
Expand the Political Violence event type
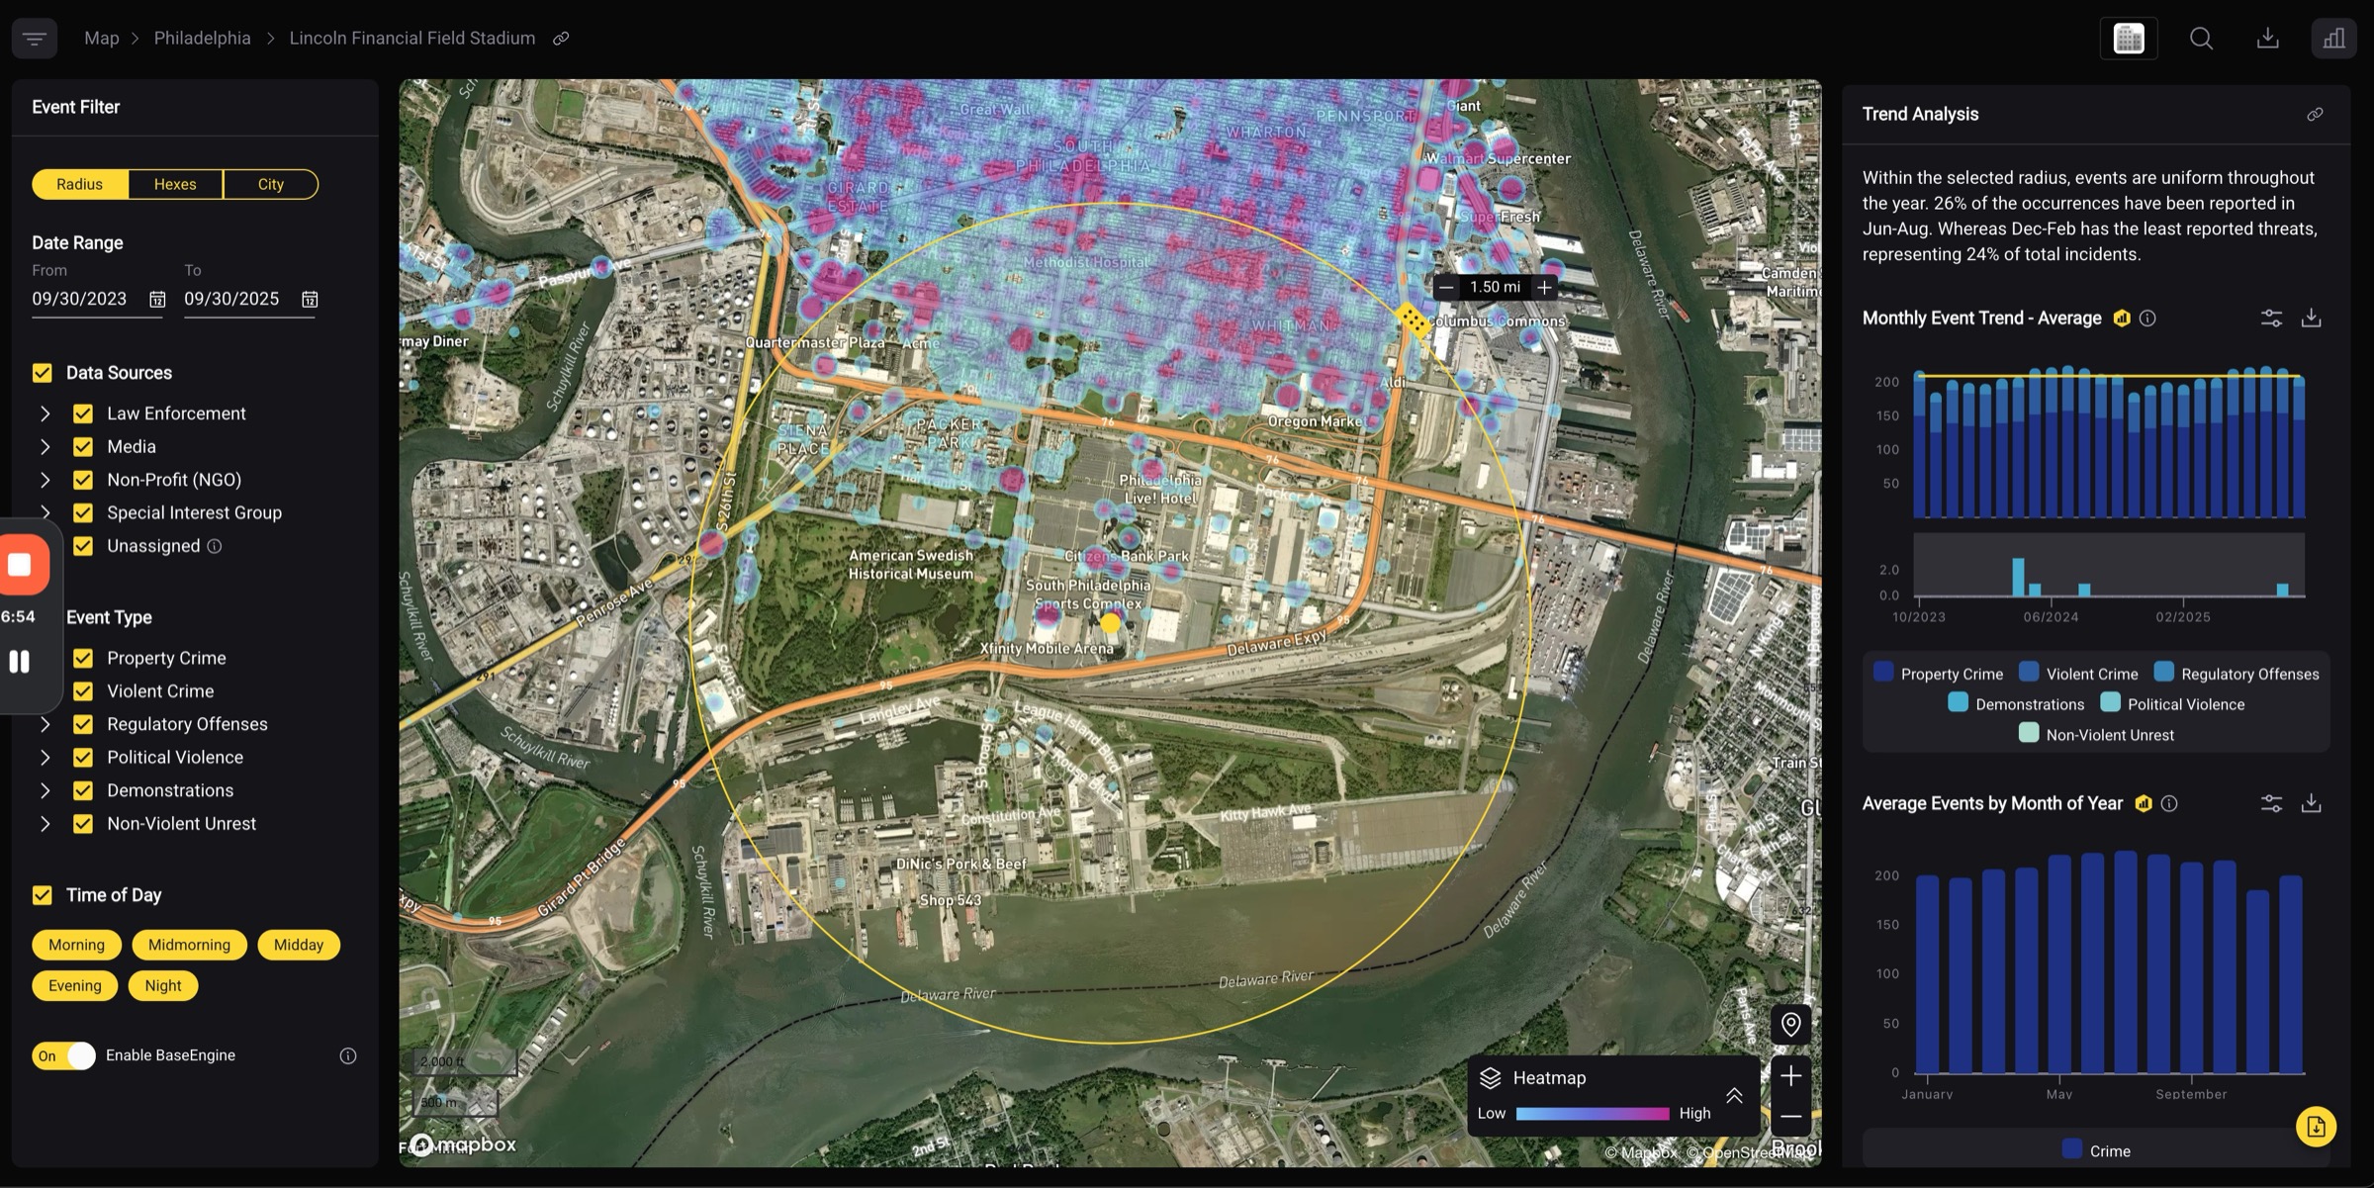pos(46,758)
